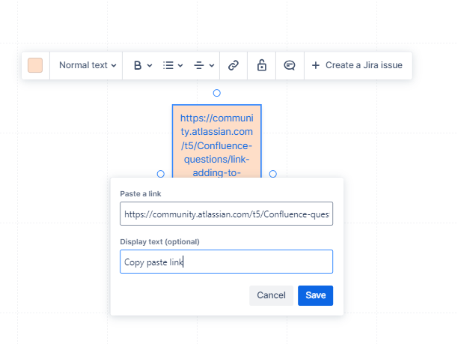The image size is (458, 344).
Task: Expand the bold formatting options chevron
Action: click(150, 65)
